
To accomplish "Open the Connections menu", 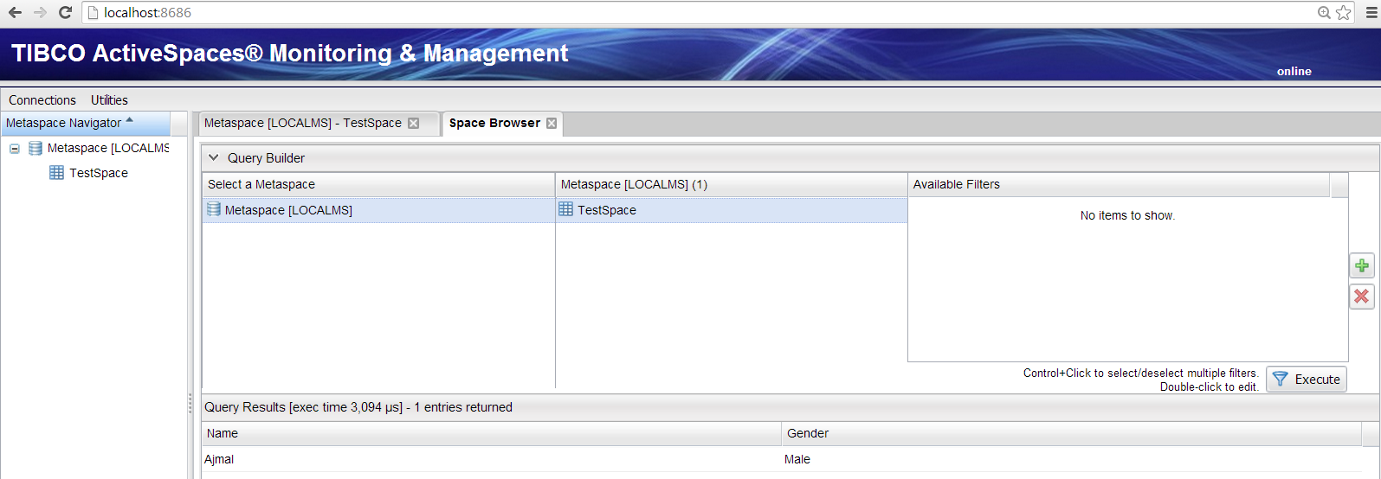I will (42, 100).
